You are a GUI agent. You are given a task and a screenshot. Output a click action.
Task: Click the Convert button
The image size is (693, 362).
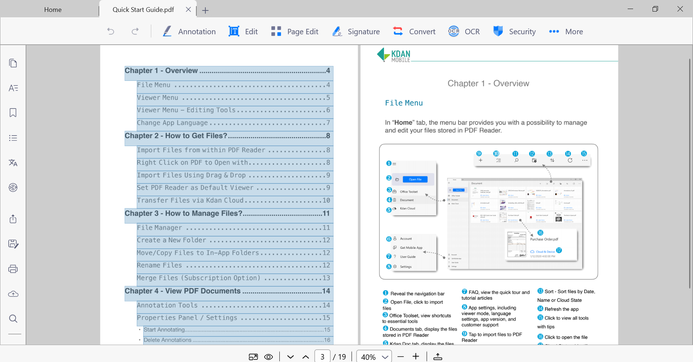[414, 32]
